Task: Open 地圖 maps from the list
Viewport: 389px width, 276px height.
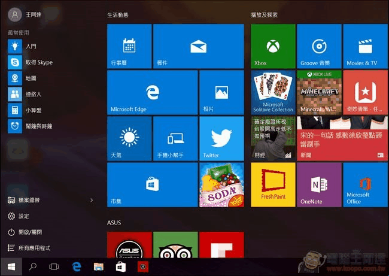Action: click(22, 78)
